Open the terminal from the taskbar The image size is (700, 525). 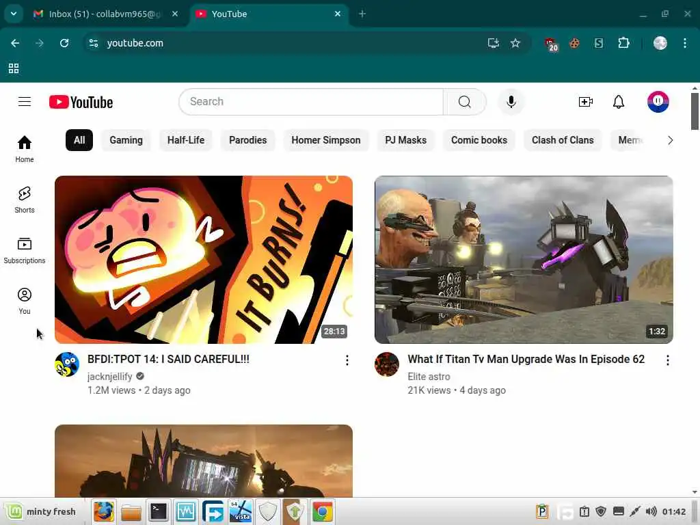(x=159, y=511)
